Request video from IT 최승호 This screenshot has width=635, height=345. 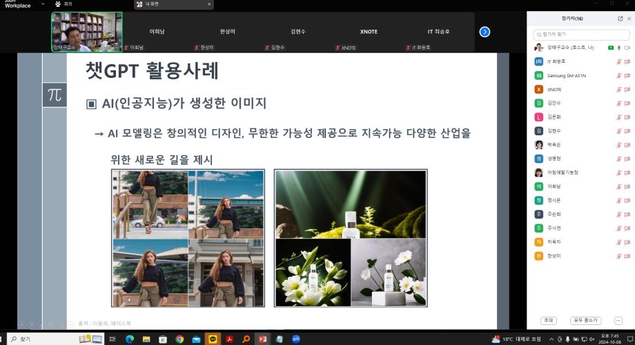coord(627,61)
